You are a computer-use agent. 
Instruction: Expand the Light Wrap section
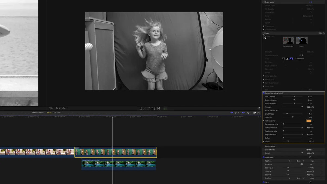click(x=264, y=86)
